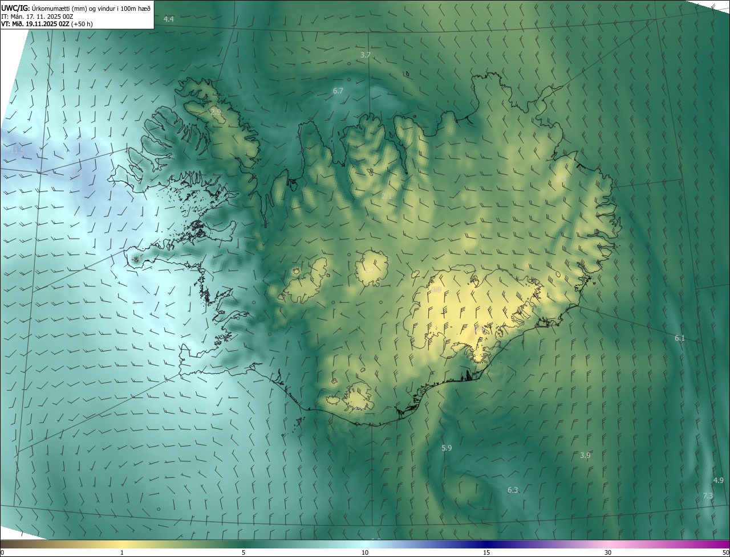Click the 50 tick on the color scale
The width and height of the screenshot is (730, 557).
[x=725, y=552]
